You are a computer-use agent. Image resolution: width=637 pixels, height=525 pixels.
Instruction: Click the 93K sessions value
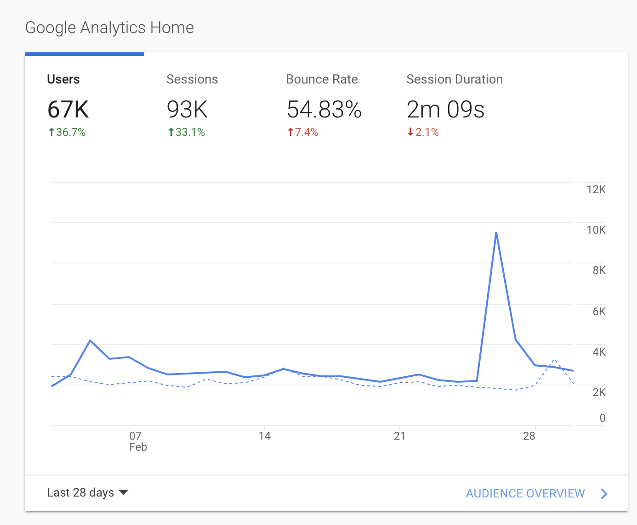[187, 110]
